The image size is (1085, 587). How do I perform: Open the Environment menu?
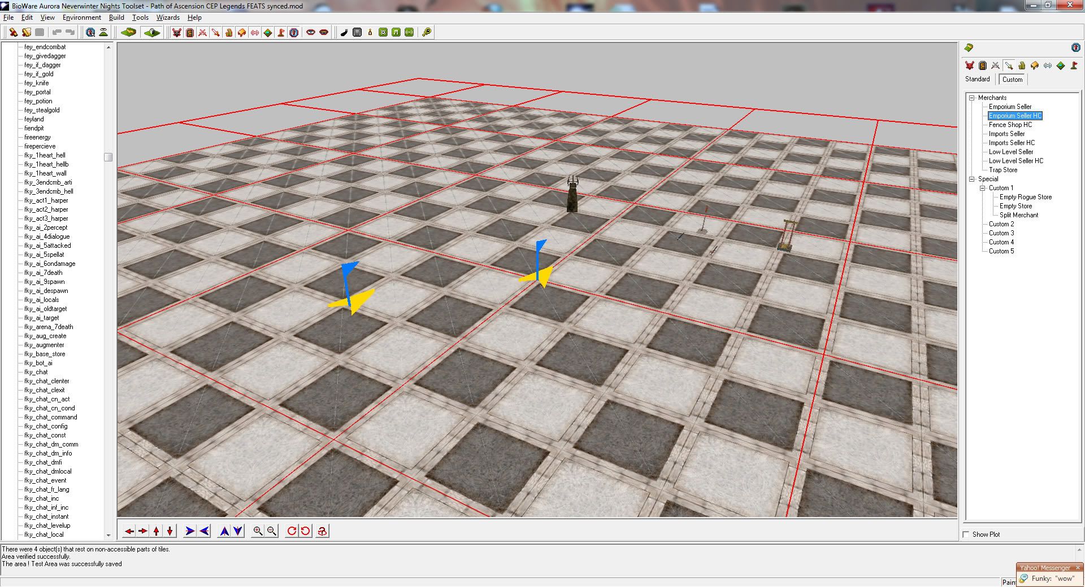click(82, 17)
